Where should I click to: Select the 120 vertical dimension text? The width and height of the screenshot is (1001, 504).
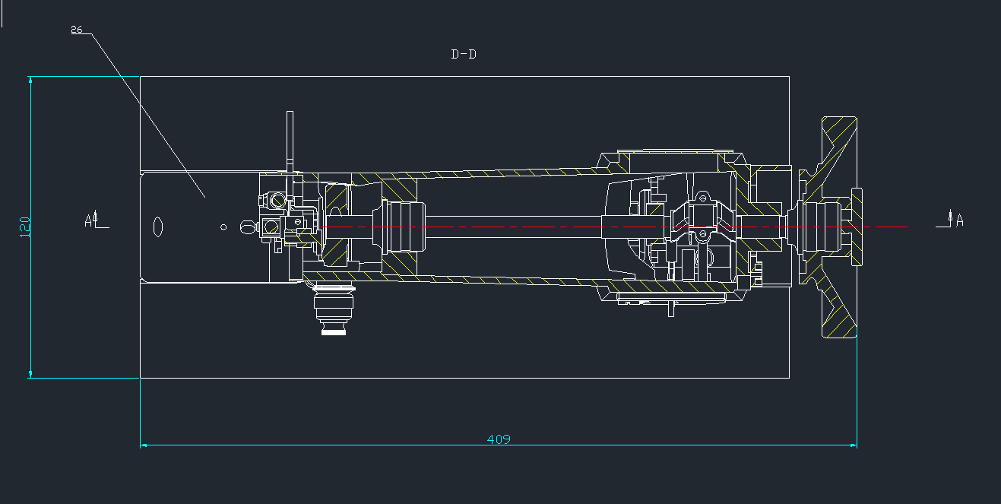coord(24,227)
